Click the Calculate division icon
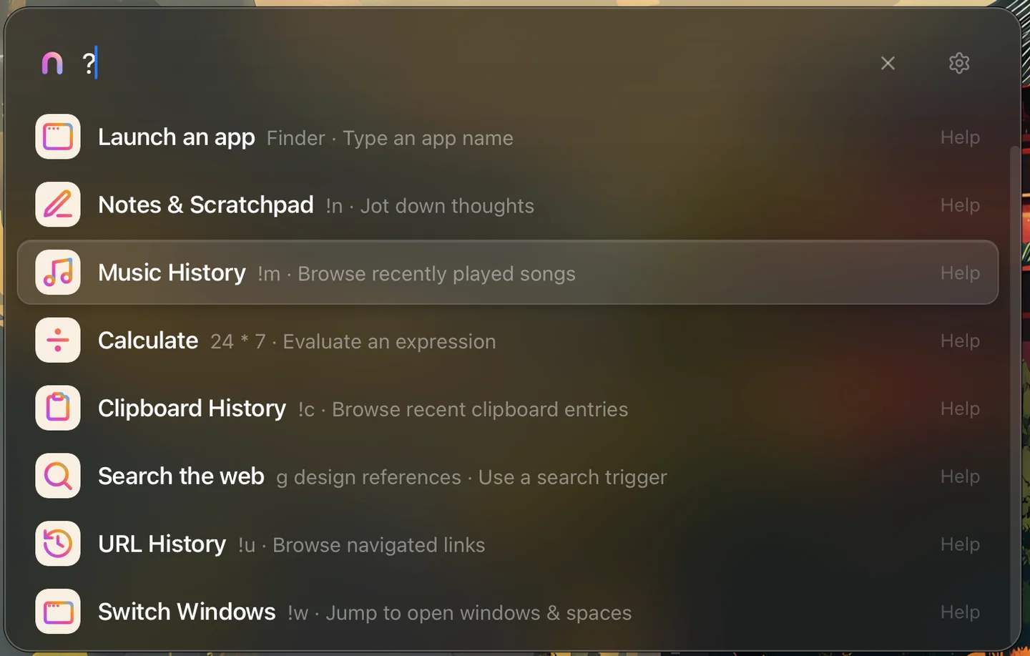 [58, 341]
